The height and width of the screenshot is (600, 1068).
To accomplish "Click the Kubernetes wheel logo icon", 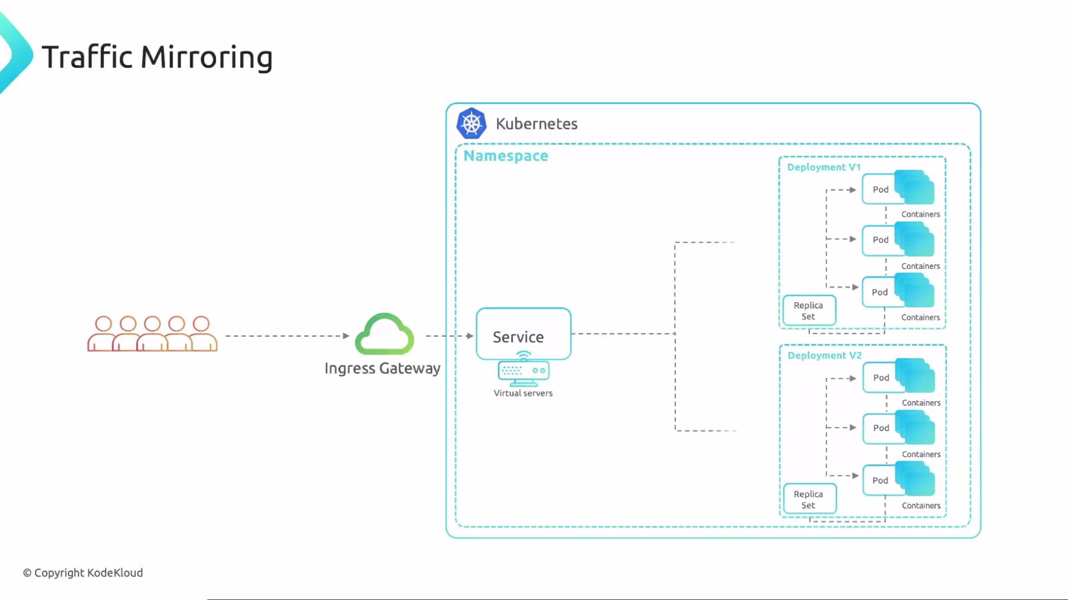I will pyautogui.click(x=471, y=123).
